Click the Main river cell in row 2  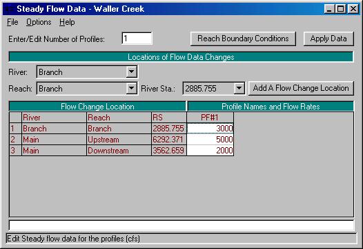tap(54, 140)
